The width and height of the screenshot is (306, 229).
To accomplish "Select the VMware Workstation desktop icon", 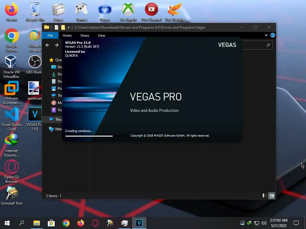I will pyautogui.click(x=12, y=93).
